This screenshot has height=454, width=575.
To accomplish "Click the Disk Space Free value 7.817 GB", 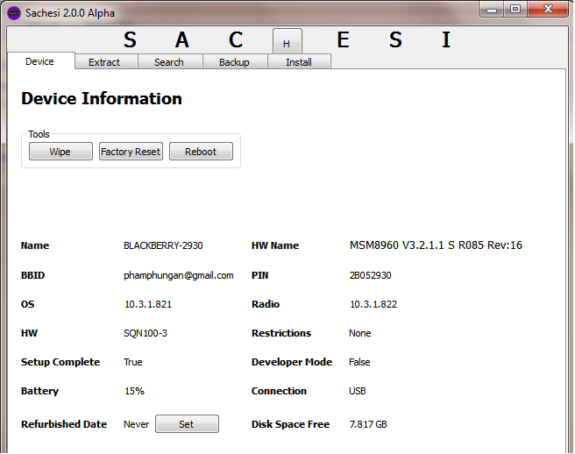I will pos(368,424).
